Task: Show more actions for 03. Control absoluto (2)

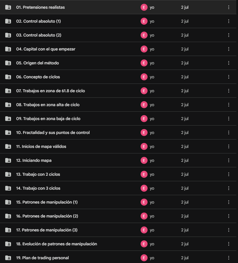Action: pyautogui.click(x=229, y=35)
